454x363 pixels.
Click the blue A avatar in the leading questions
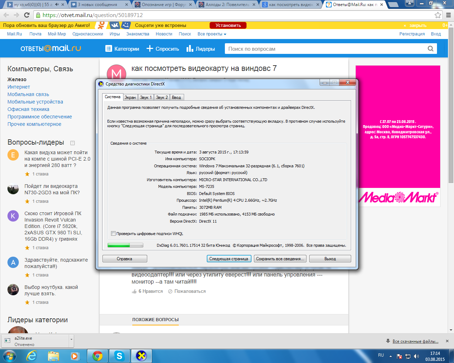13,262
